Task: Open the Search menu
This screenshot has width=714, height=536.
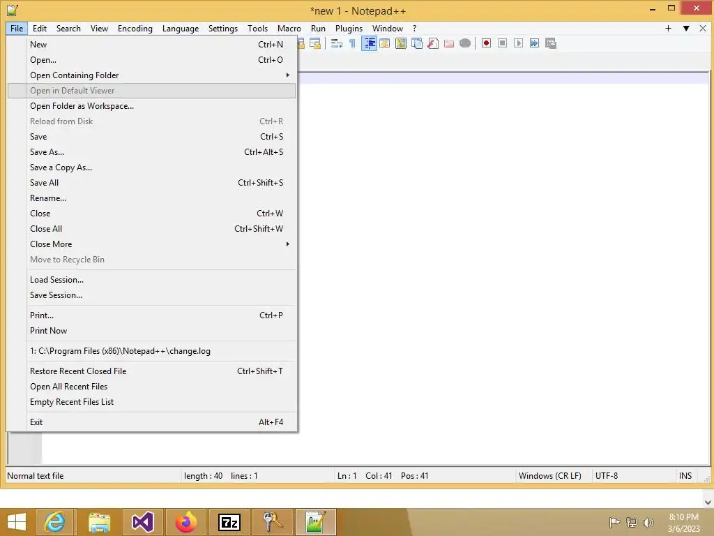Action: pyautogui.click(x=68, y=28)
